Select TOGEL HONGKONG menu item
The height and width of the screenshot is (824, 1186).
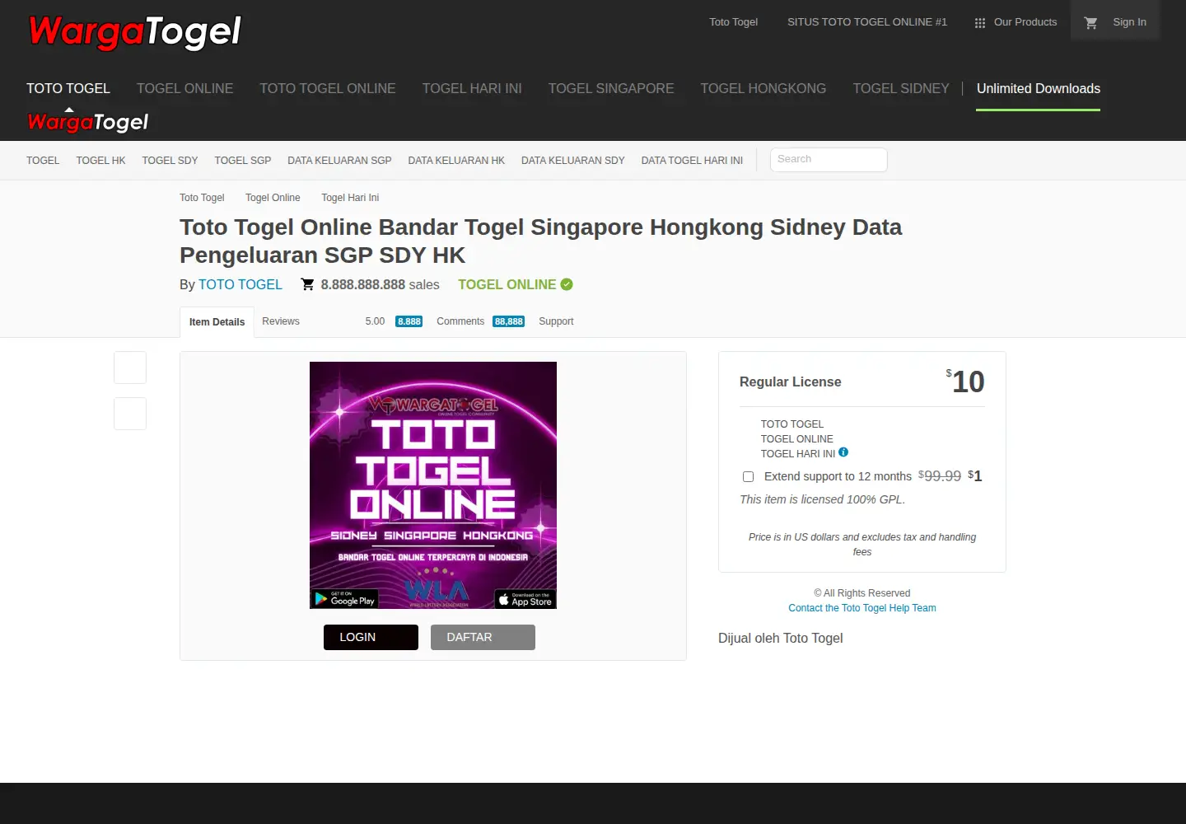(763, 88)
